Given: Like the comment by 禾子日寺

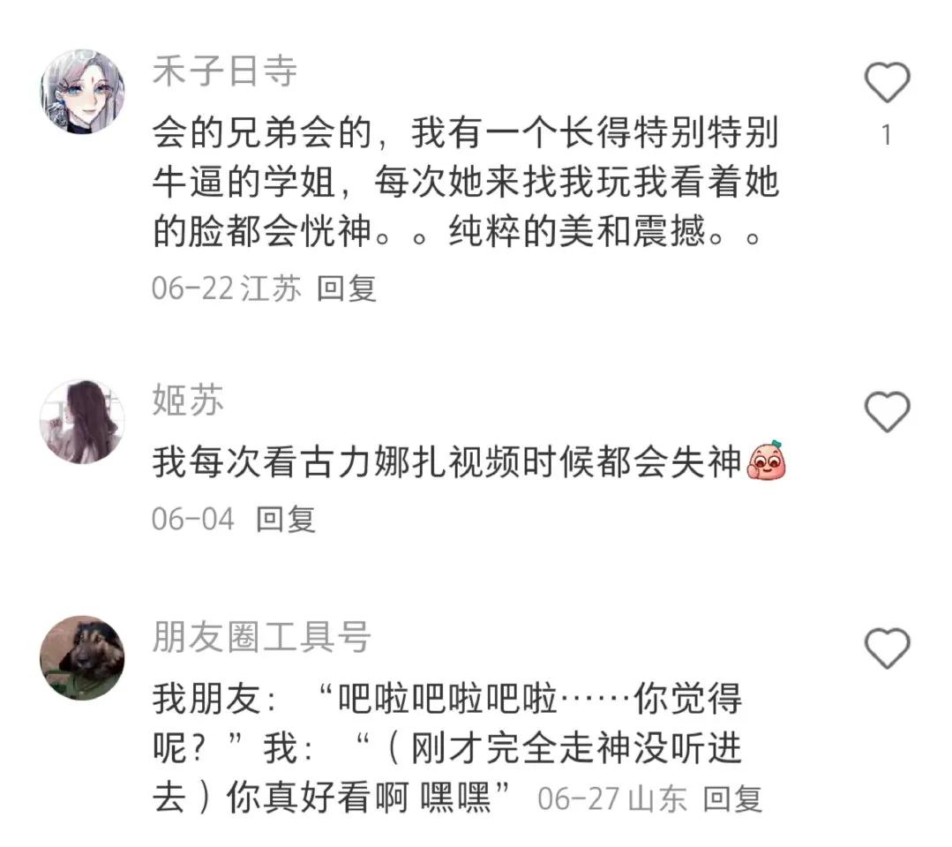Looking at the screenshot, I should [887, 82].
